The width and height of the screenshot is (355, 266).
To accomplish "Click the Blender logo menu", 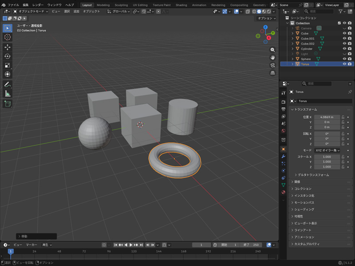I will [4, 5].
